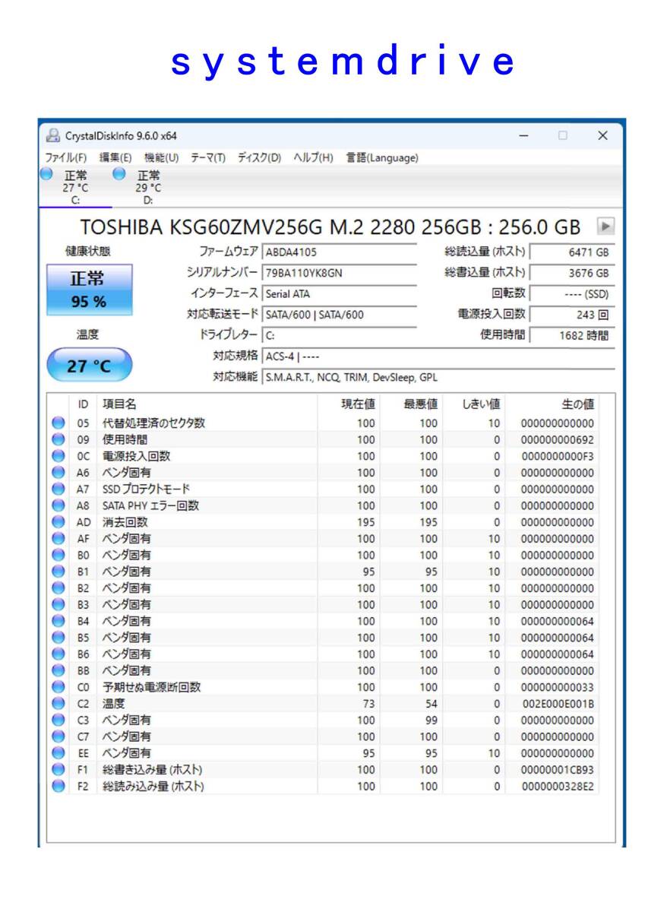Select the 消去回数 attribute name
The height and width of the screenshot is (912, 645).
click(125, 522)
